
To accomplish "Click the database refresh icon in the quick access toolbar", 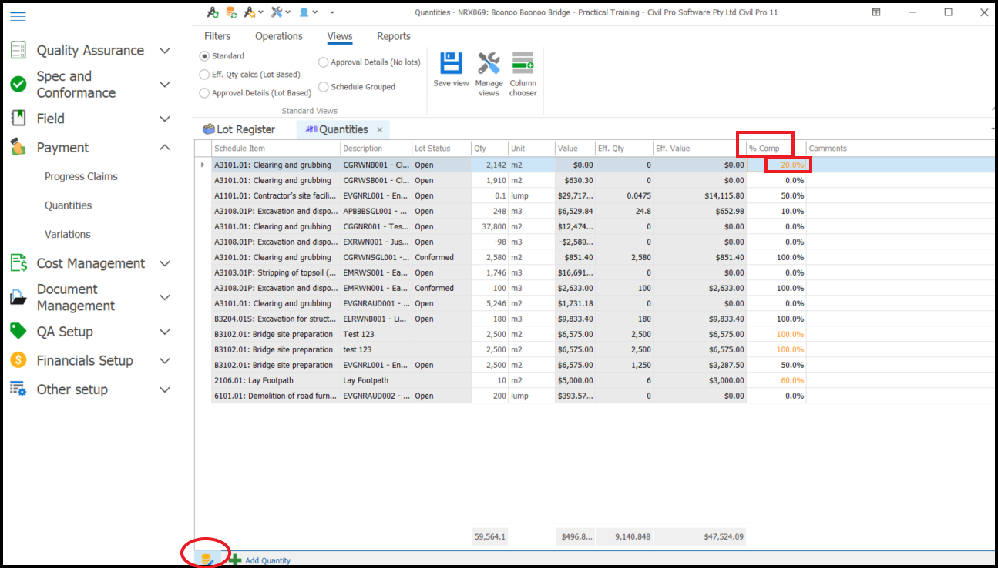I will tap(230, 12).
